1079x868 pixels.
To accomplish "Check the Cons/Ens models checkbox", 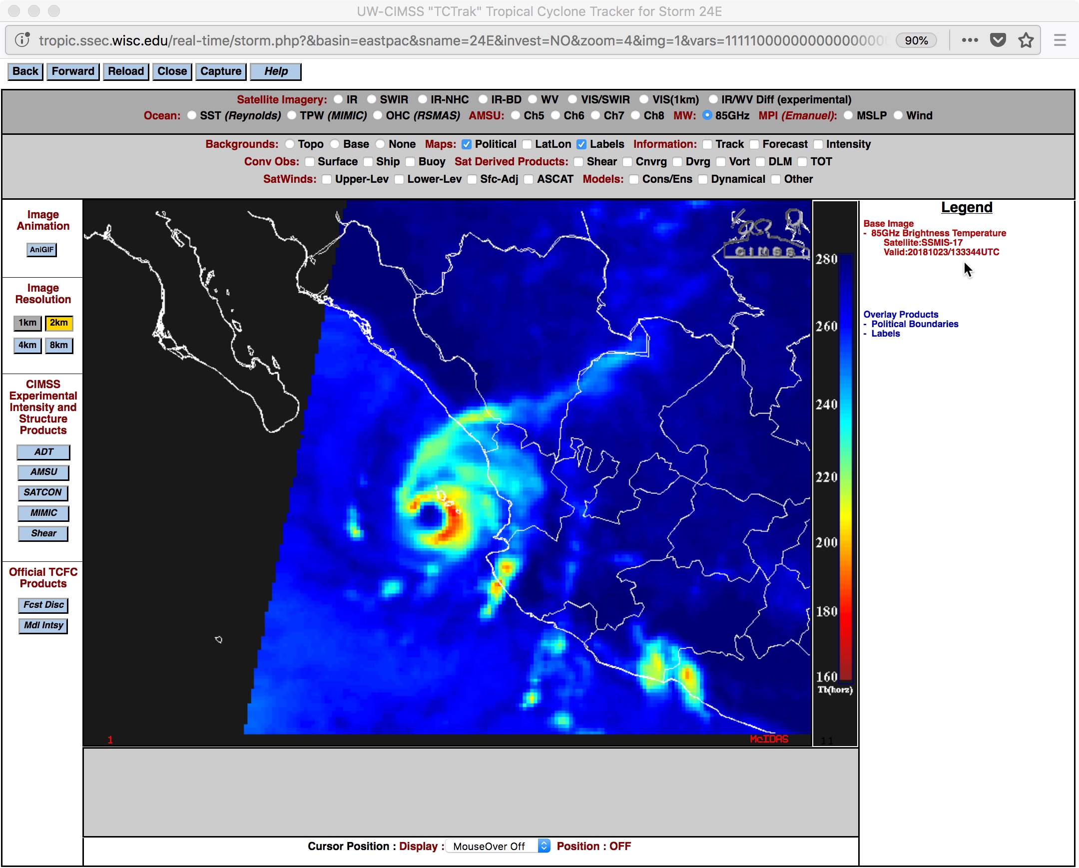I will tap(634, 180).
